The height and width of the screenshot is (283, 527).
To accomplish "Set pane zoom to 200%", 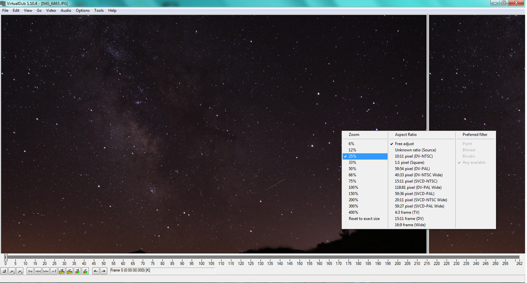I will click(x=365, y=200).
